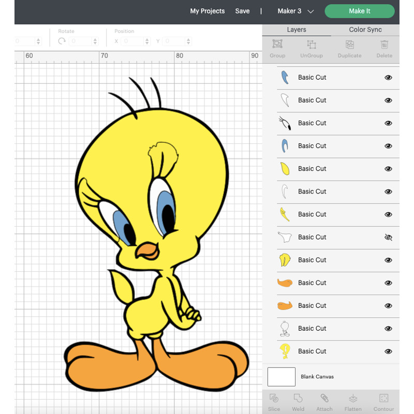
Task: Click the Group icon in Layers panel
Action: [277, 49]
